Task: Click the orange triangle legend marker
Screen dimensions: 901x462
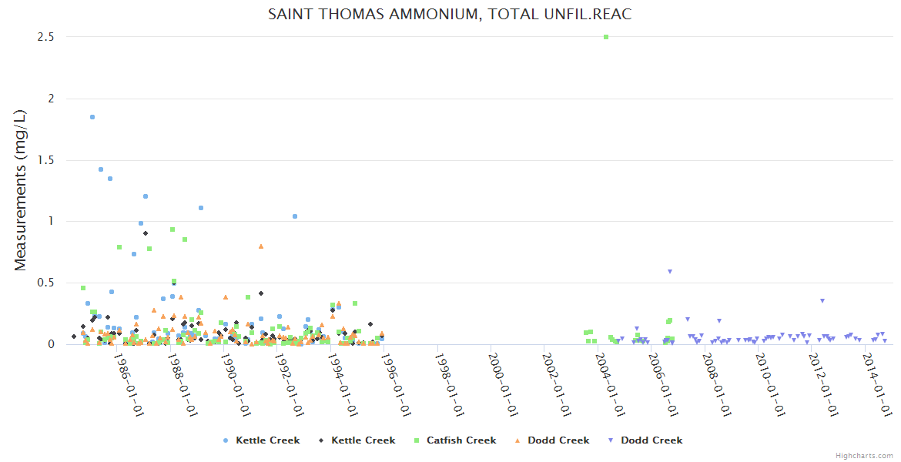Action: (x=517, y=440)
